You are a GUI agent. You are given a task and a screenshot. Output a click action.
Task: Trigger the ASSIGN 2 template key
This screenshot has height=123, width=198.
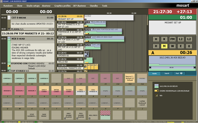click(20, 91)
